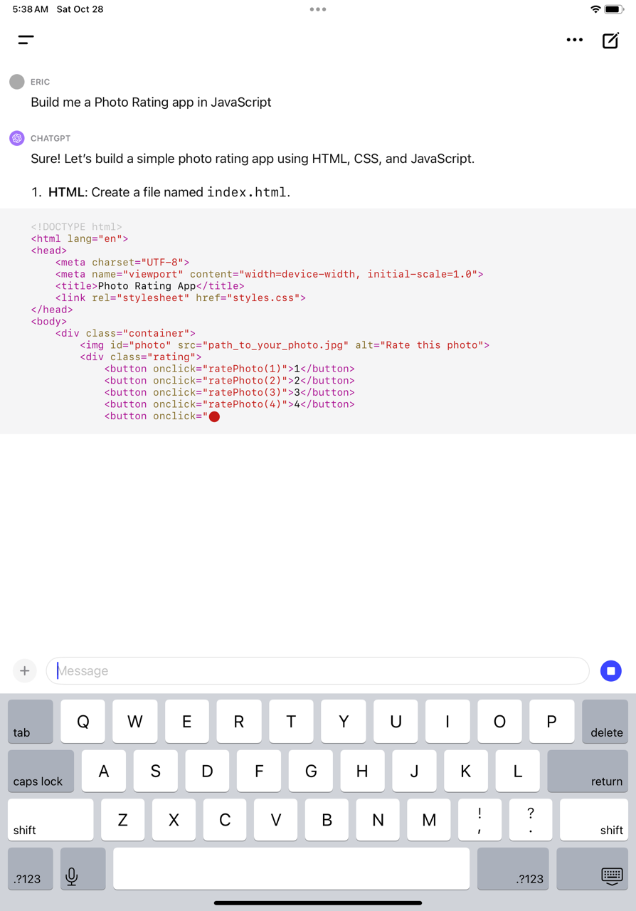Open the conversation options ellipsis menu
This screenshot has height=911, width=636.
574,40
